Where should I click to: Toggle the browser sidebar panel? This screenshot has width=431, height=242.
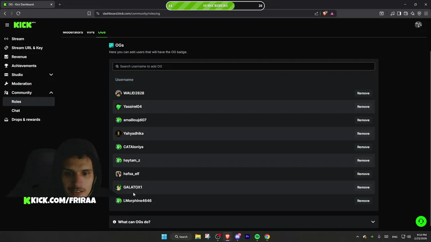[x=399, y=13]
